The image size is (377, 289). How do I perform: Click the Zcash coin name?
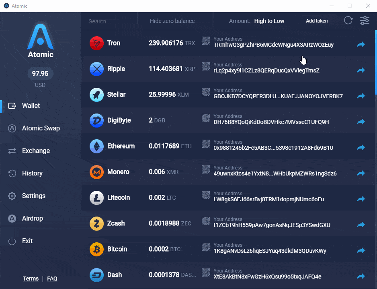click(x=116, y=223)
